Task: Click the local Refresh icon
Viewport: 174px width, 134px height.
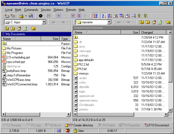Action: [25, 29]
